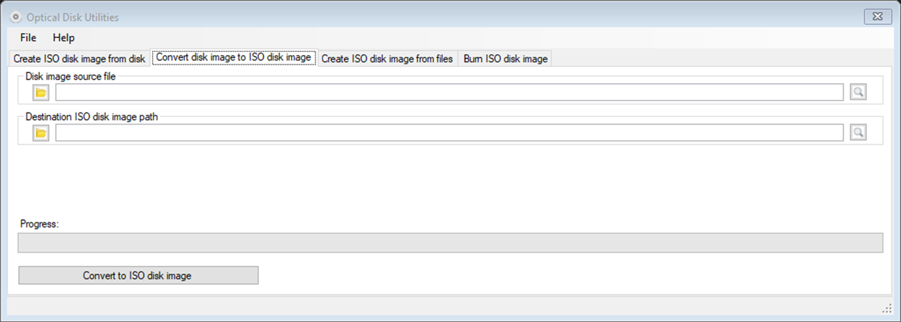Screen dimensions: 901x322
Task: Open the Burn ISO disk image tab
Action: coord(506,58)
